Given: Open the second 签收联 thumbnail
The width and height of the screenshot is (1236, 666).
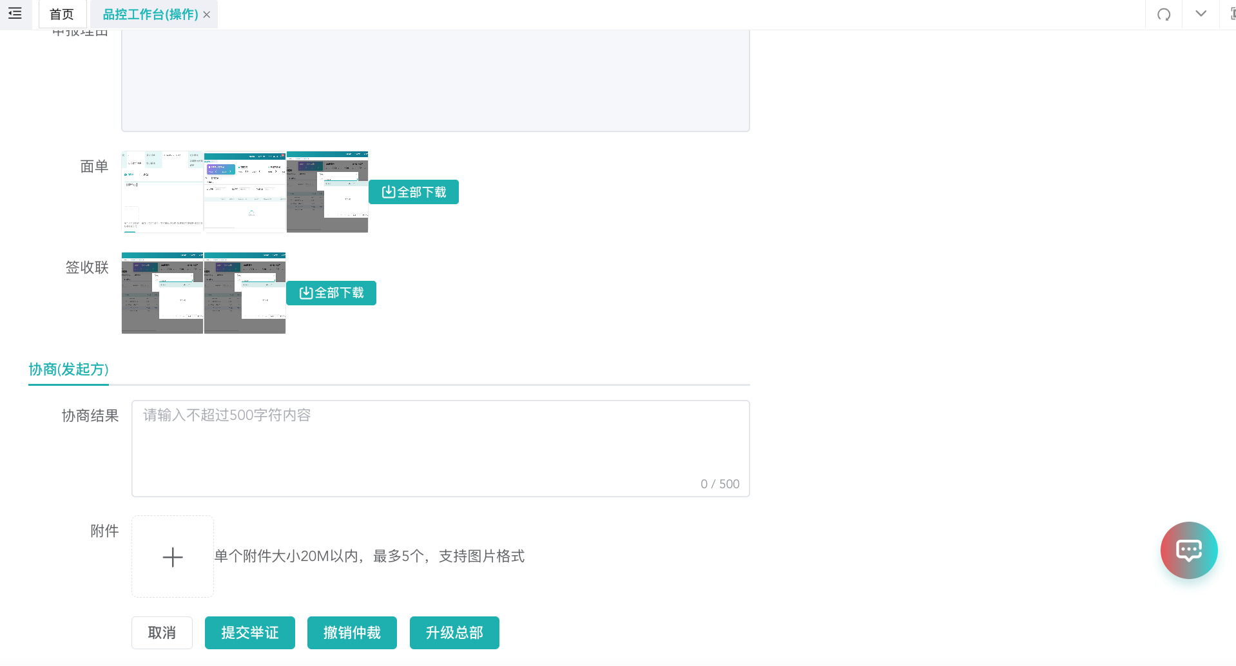Looking at the screenshot, I should (245, 293).
